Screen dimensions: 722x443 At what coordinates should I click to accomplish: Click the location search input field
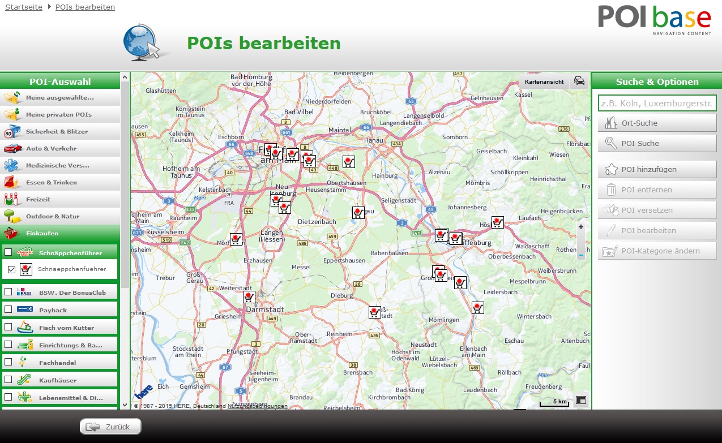(657, 103)
